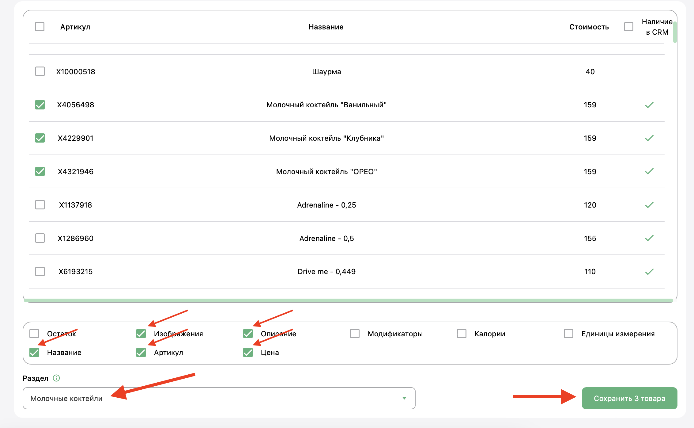Click the Стоимость column header
The height and width of the screenshot is (428, 694).
click(589, 27)
